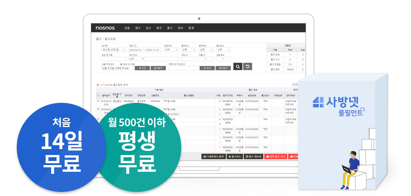Click the 상품 조건을 선택해 주세요 field

coord(118,68)
